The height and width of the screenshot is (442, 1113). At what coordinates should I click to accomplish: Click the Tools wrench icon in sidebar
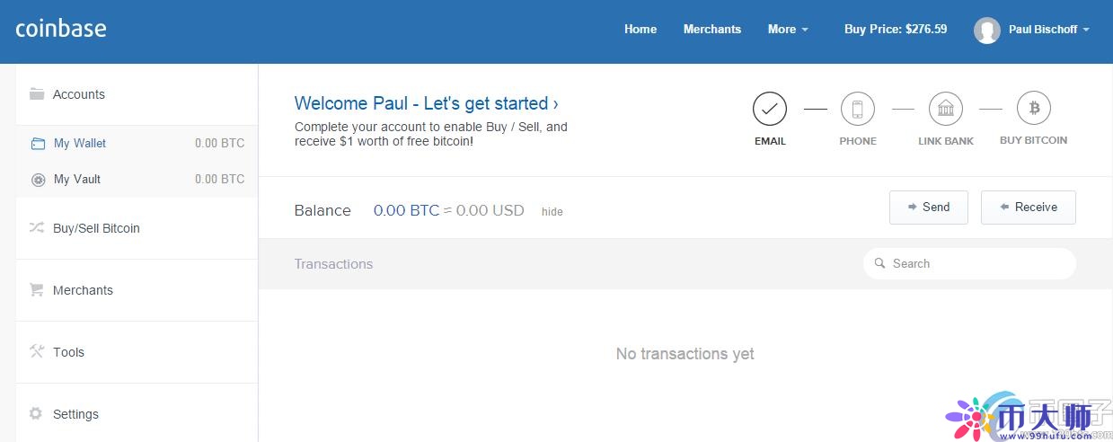pyautogui.click(x=37, y=351)
